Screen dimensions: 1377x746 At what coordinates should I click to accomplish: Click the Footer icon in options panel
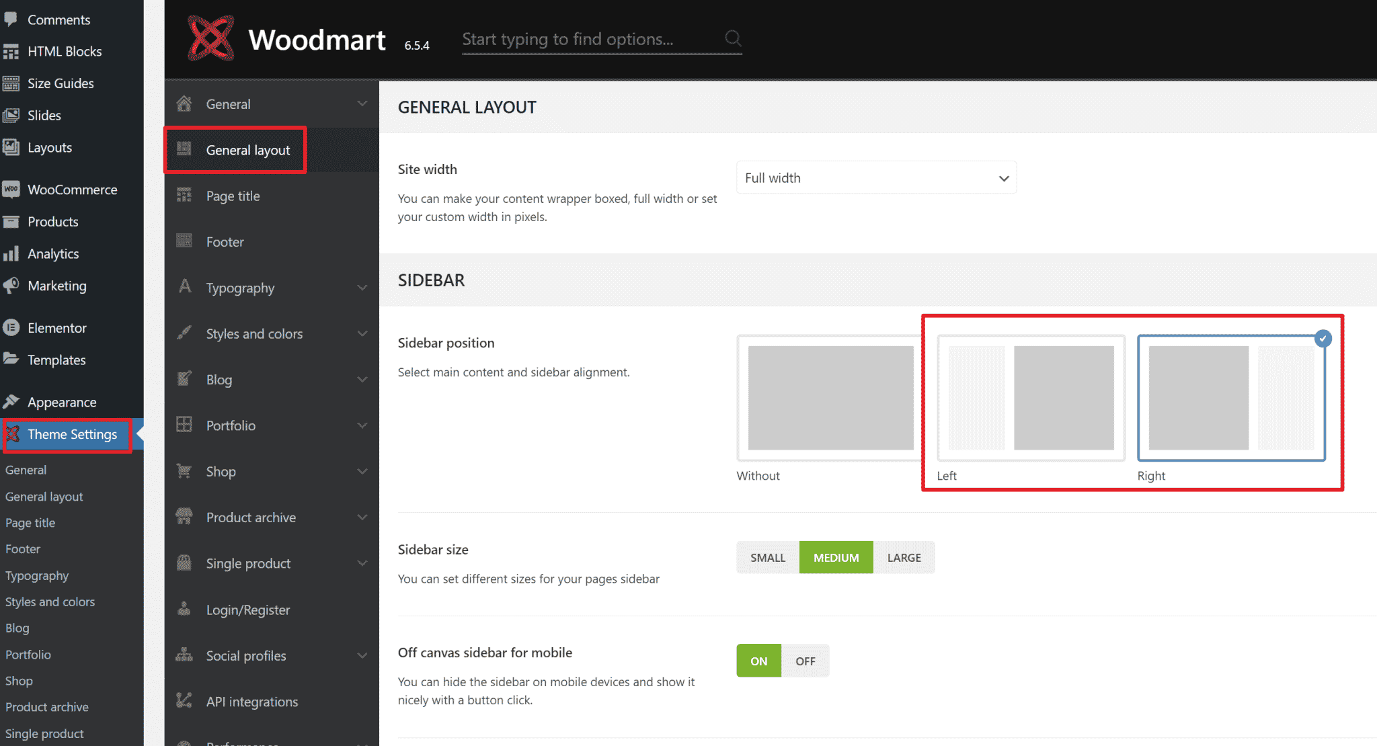pos(184,241)
